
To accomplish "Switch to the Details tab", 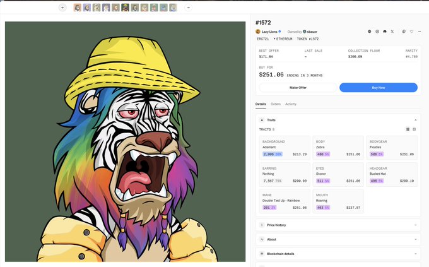I will pos(261,104).
